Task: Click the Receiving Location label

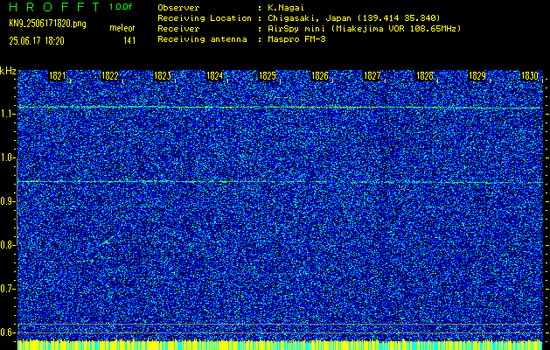Action: (205, 18)
